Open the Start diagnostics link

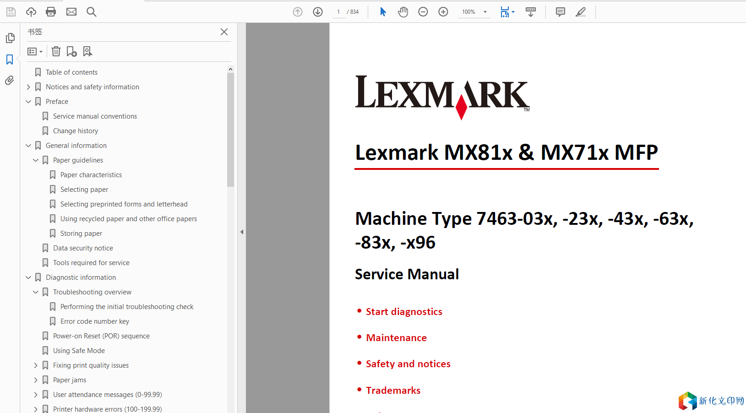coord(404,312)
